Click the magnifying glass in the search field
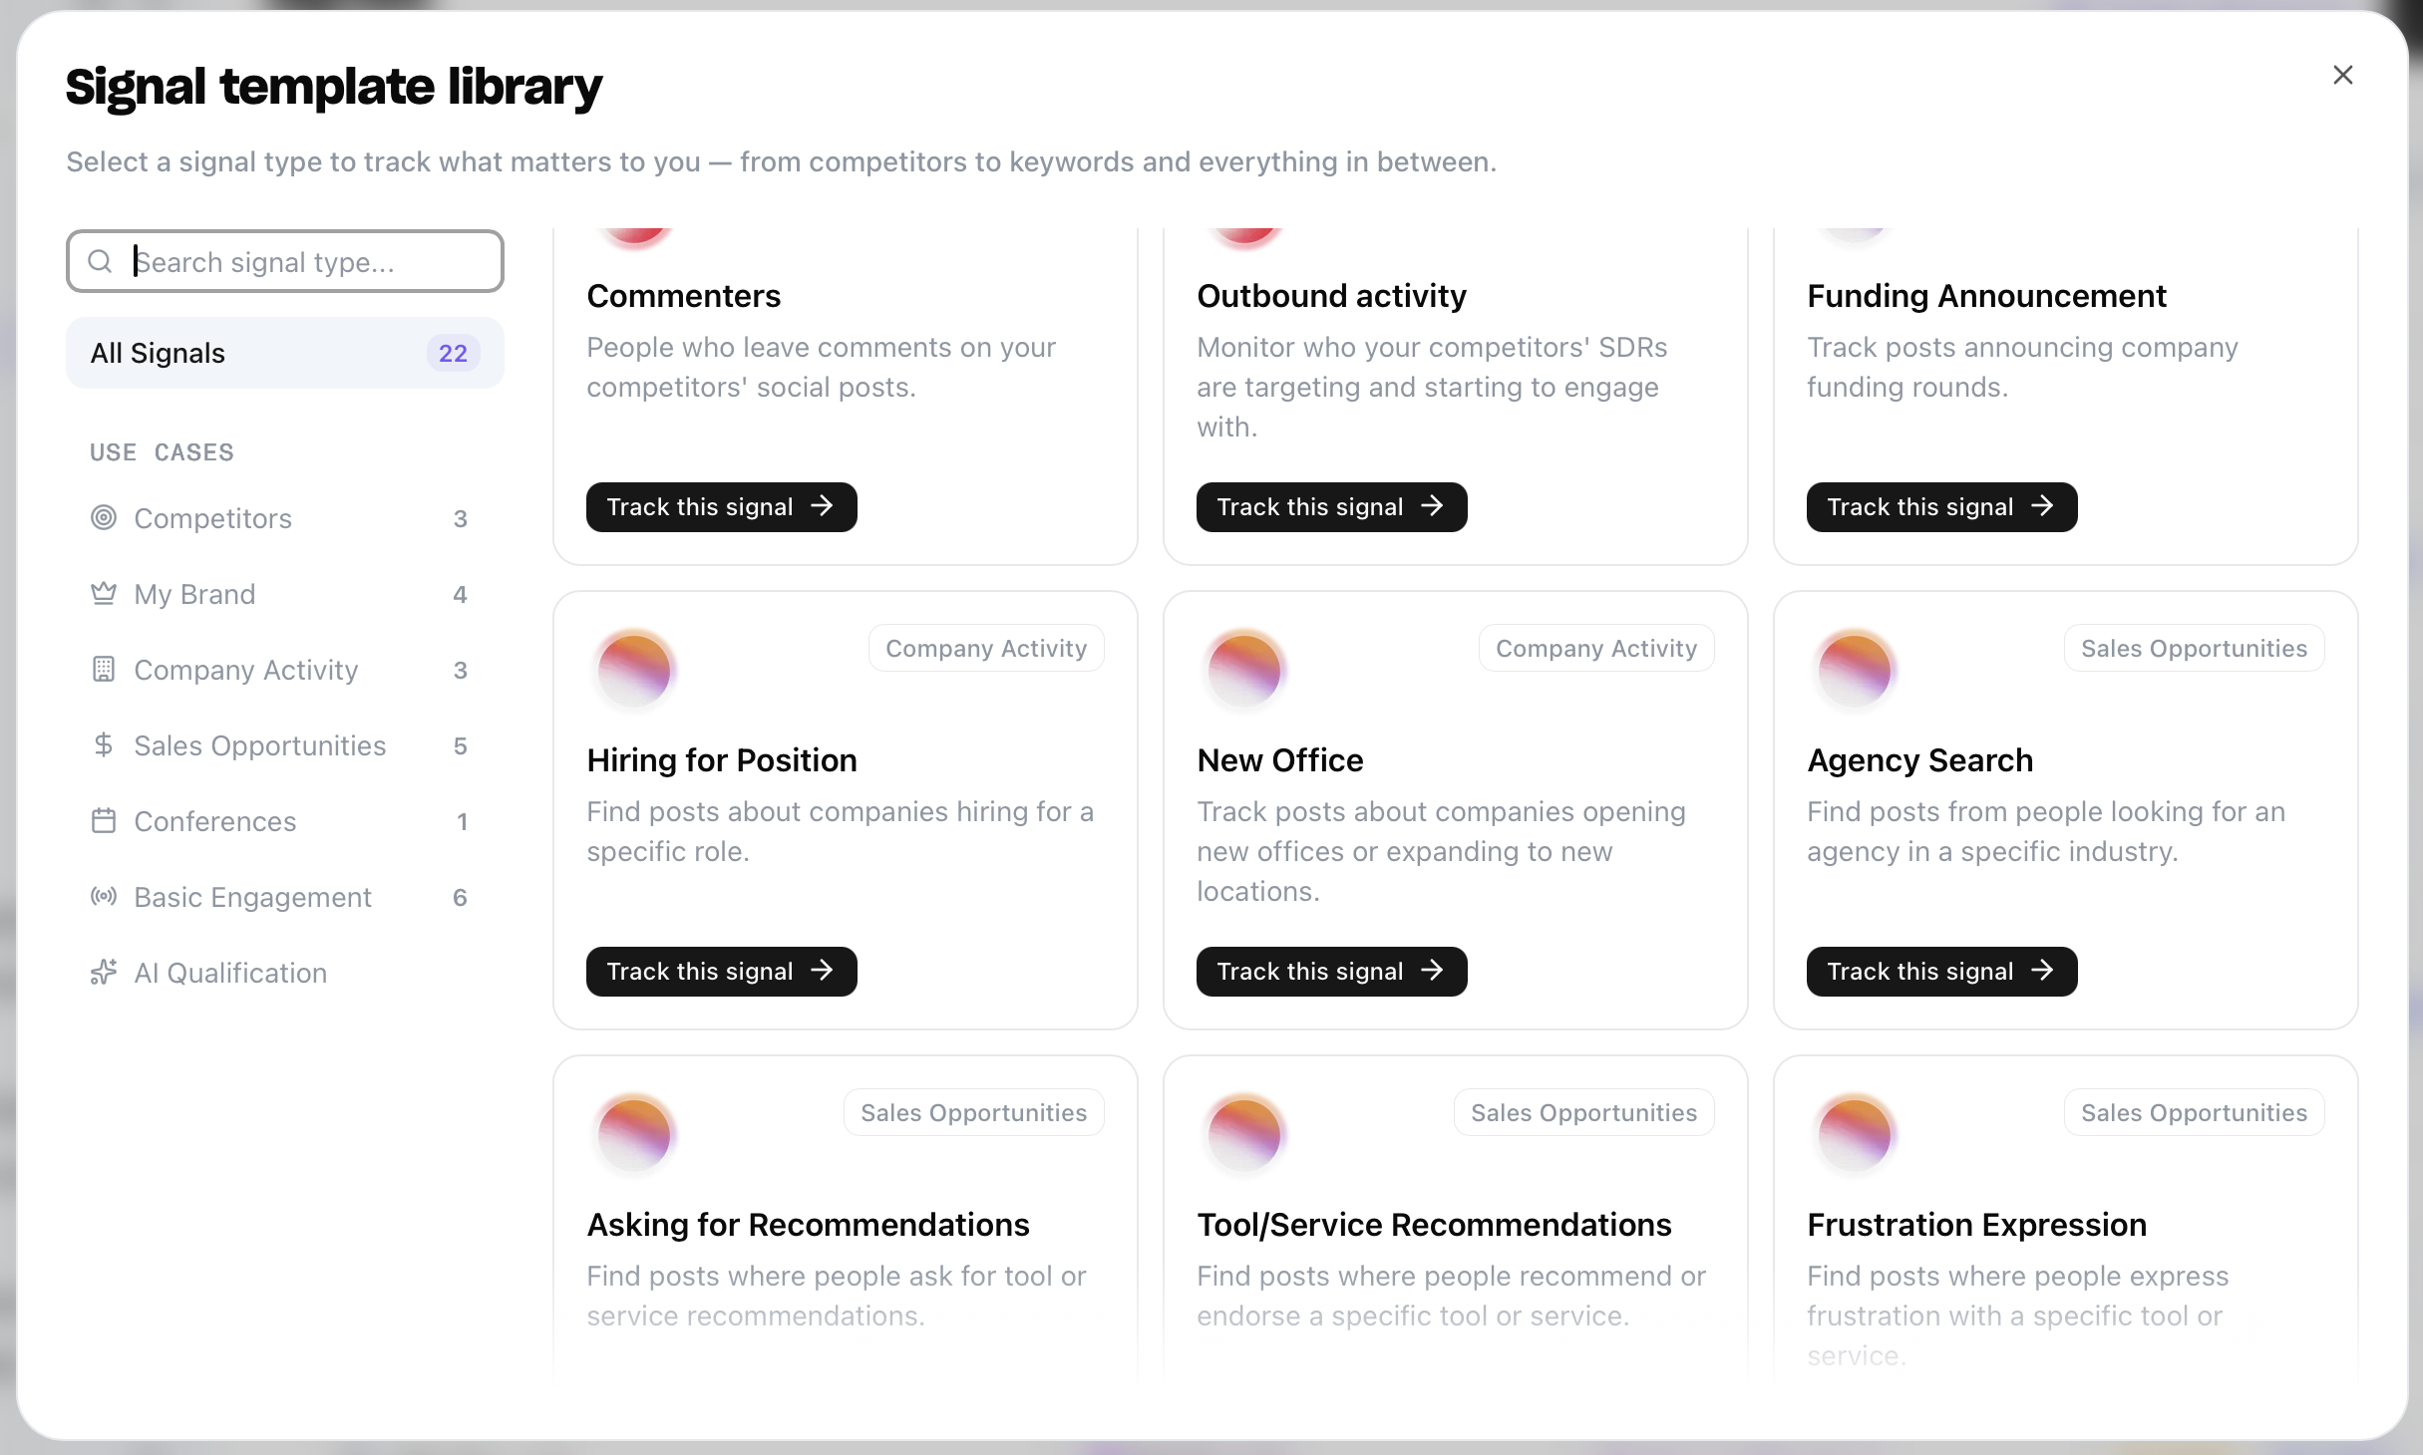Image resolution: width=2423 pixels, height=1455 pixels. coord(100,260)
